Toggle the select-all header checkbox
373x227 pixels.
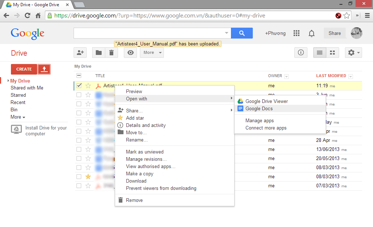point(79,76)
